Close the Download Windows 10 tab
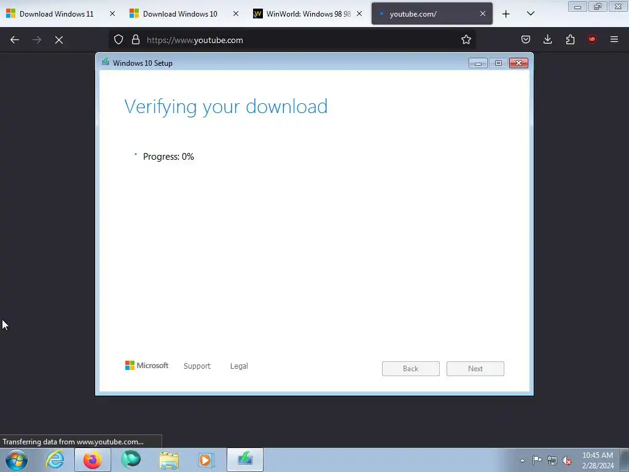629x472 pixels. (236, 14)
